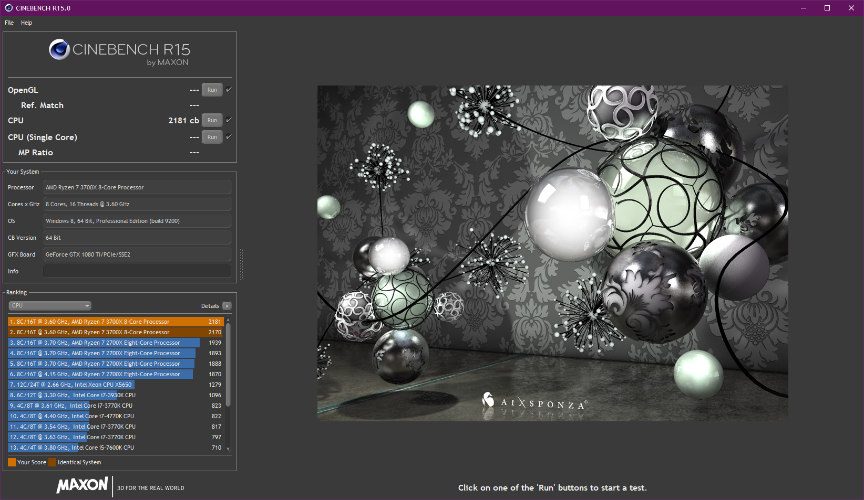Screen dimensions: 864x500
Task: Select rank 3 Ryzen 7 2700X 1939
Action: pos(116,343)
